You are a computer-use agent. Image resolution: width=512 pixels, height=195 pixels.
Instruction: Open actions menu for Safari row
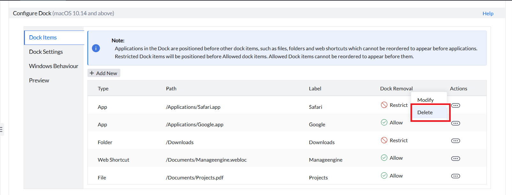[x=456, y=106]
